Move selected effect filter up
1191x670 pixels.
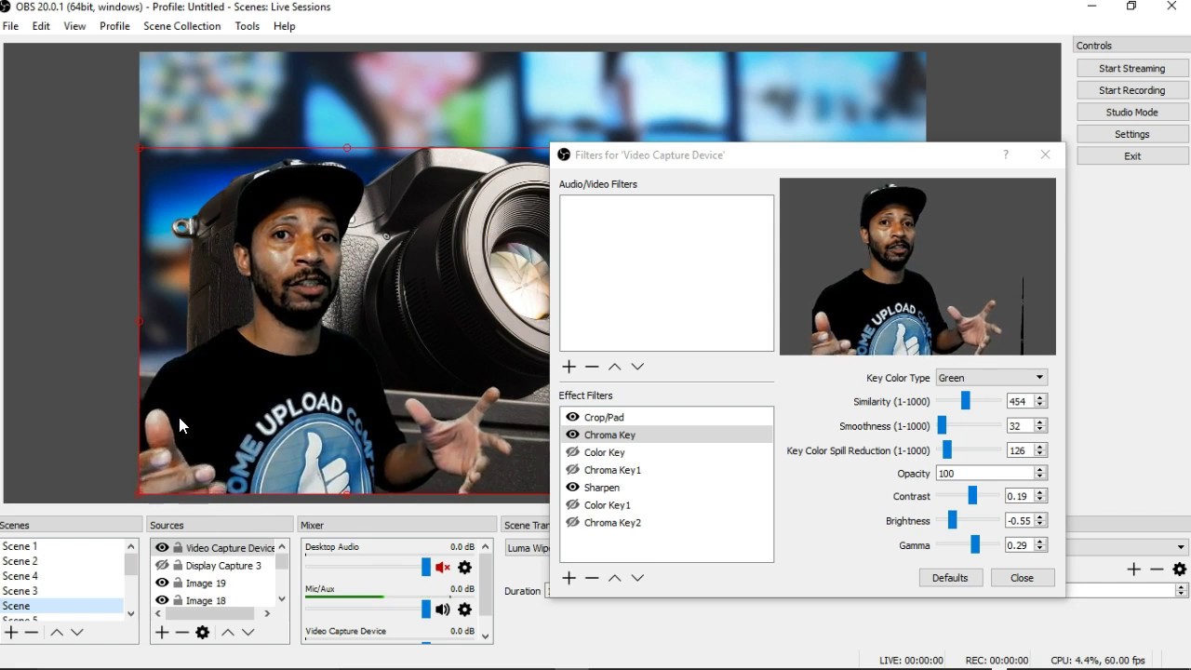coord(614,578)
